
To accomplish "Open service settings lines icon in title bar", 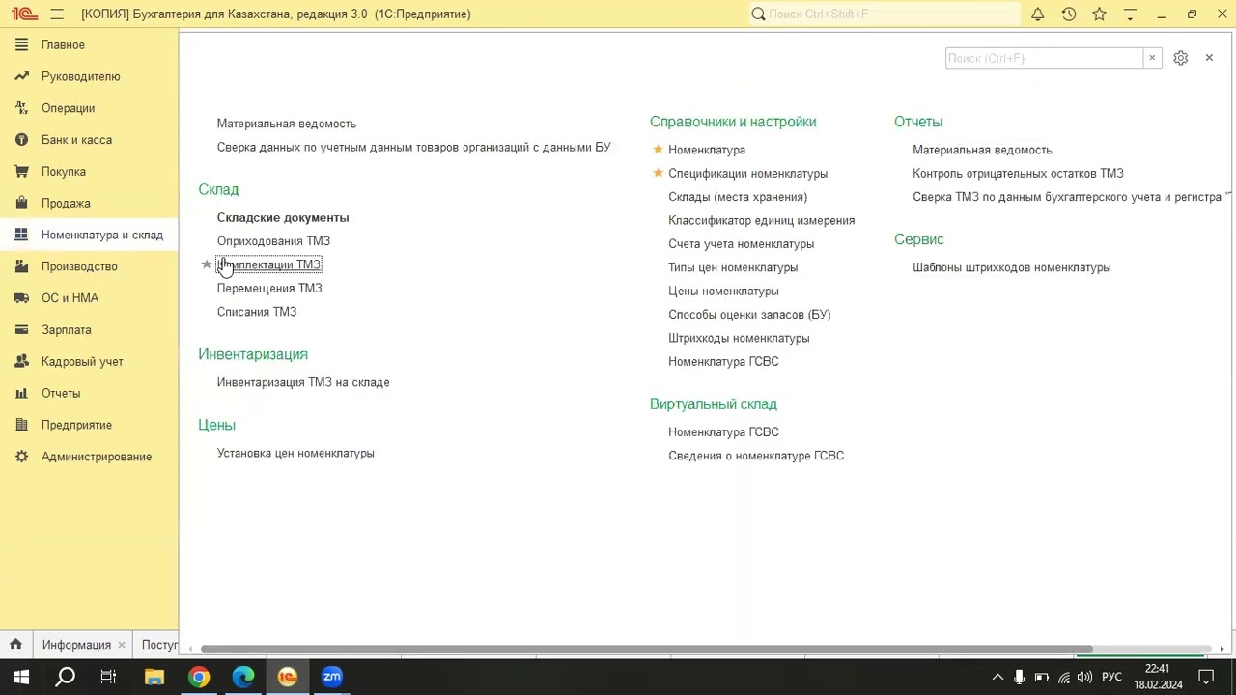I will pyautogui.click(x=1131, y=14).
